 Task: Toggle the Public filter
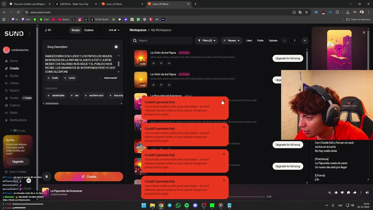click(260, 41)
